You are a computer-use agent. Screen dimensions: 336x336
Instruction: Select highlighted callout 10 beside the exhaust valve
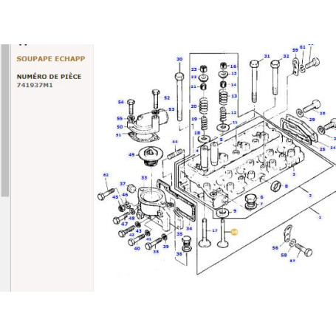pos(234,232)
